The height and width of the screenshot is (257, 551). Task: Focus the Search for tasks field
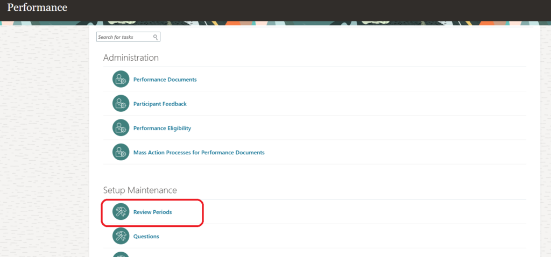(x=124, y=37)
